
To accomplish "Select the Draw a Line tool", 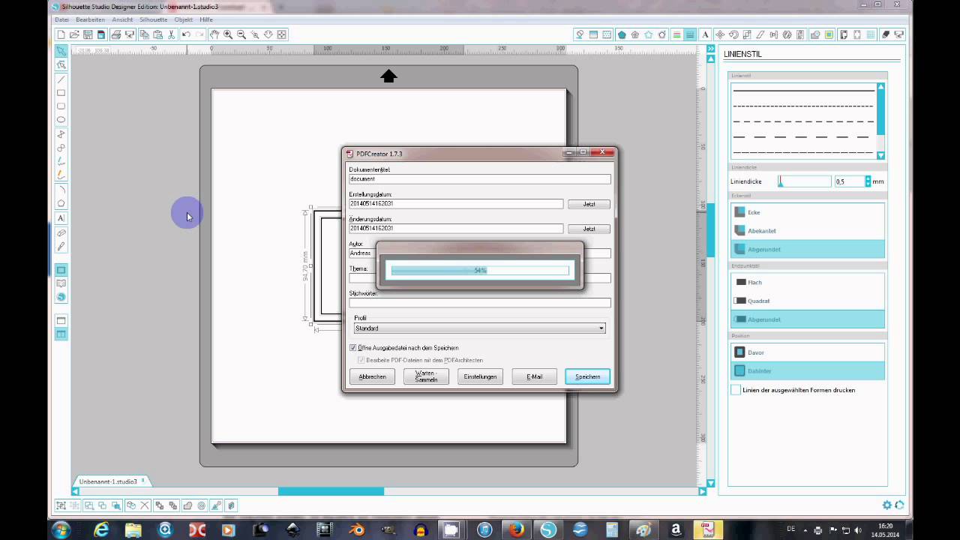I will pos(61,79).
